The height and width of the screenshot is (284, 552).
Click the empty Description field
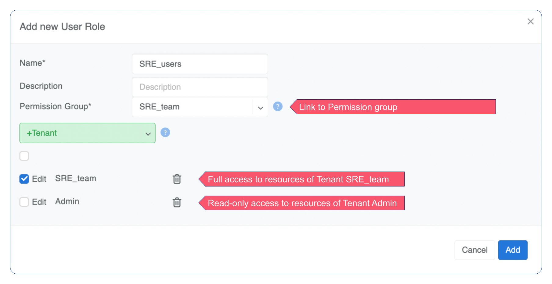pos(200,87)
